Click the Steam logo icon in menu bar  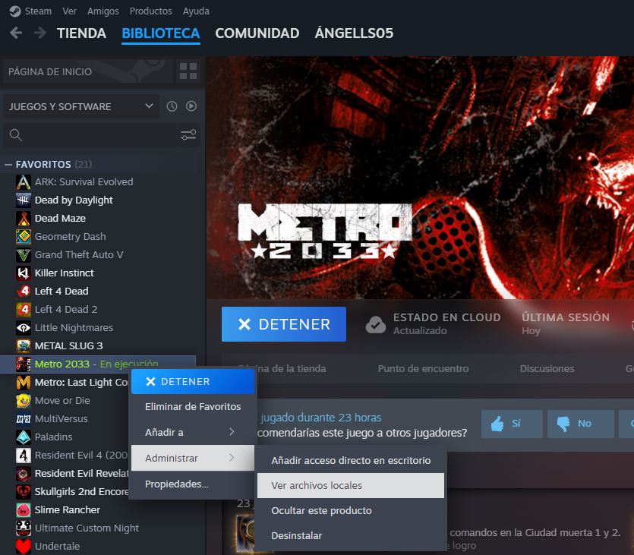[x=15, y=11]
